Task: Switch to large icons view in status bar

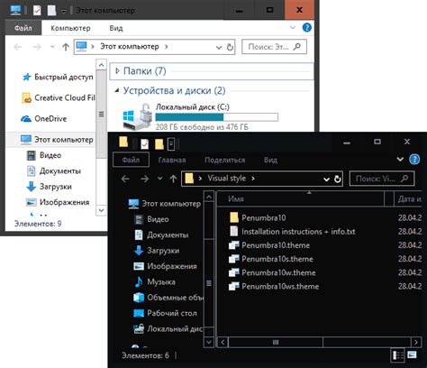Action: point(412,355)
